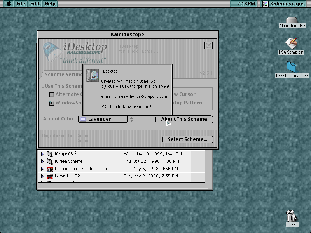Click the Kaleidoscope window title bar
The height and width of the screenshot is (233, 311).
pos(128,35)
